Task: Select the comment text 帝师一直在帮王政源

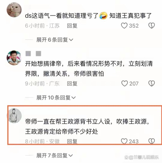Action: click(x=87, y=126)
